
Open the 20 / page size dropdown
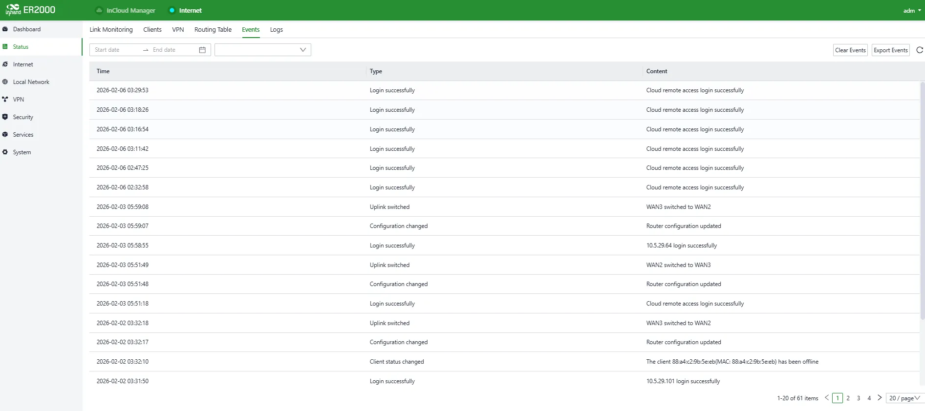[x=904, y=398]
